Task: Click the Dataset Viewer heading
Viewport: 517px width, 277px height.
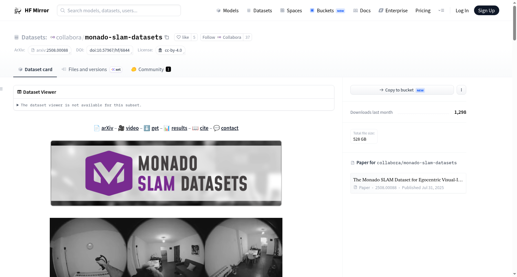Action: 40,92
